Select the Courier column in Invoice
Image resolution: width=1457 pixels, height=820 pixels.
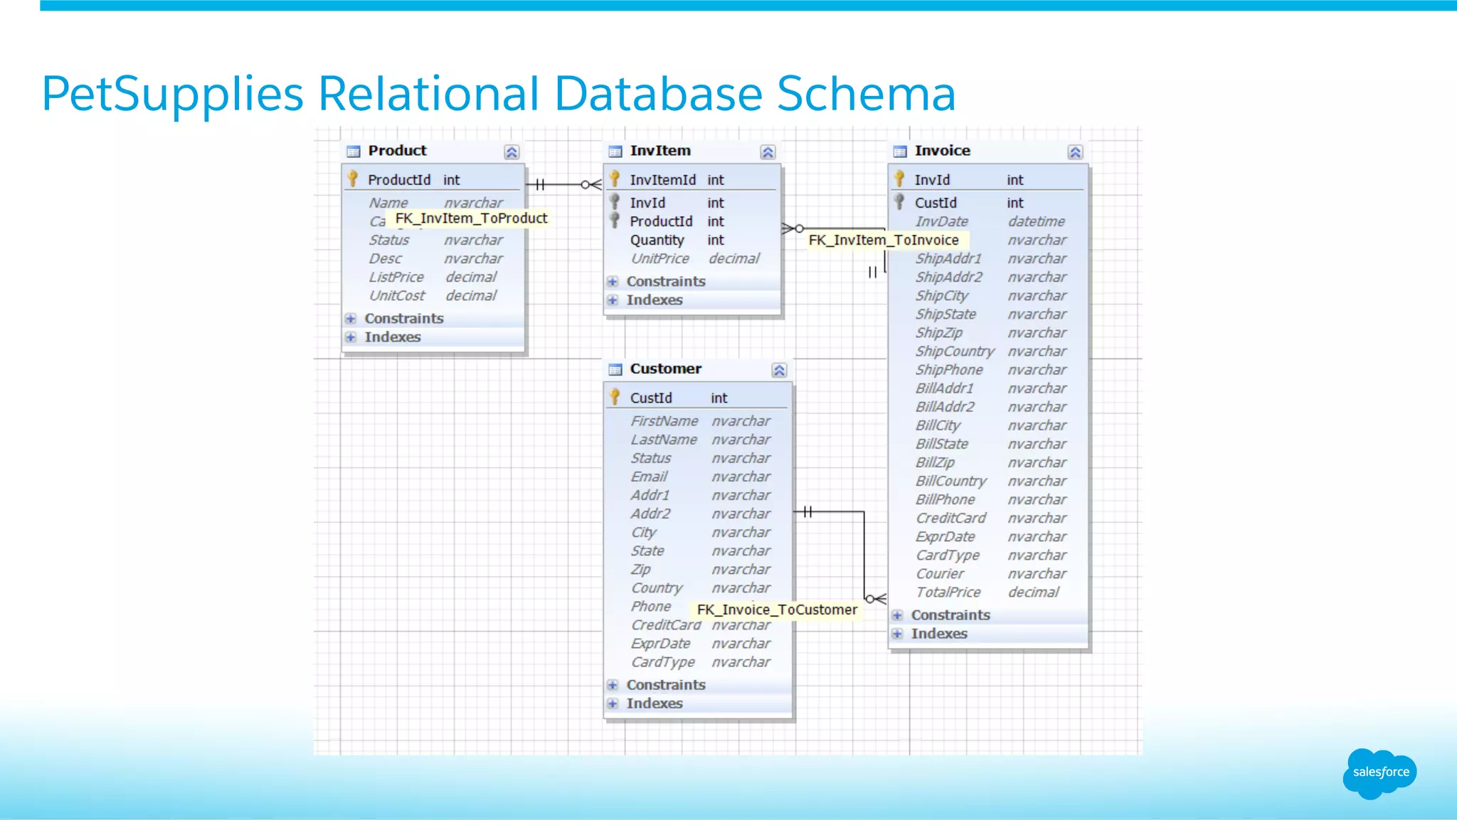988,574
